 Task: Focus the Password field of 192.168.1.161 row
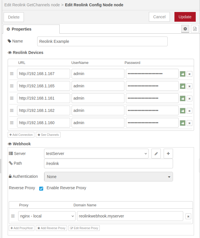click(152, 98)
